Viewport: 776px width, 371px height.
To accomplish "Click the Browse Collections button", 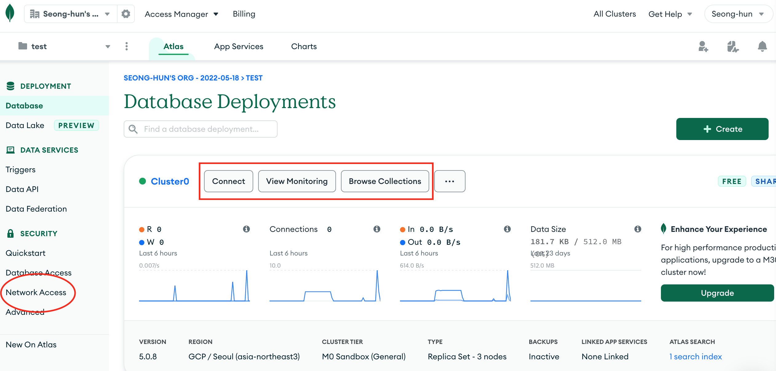I will [385, 181].
